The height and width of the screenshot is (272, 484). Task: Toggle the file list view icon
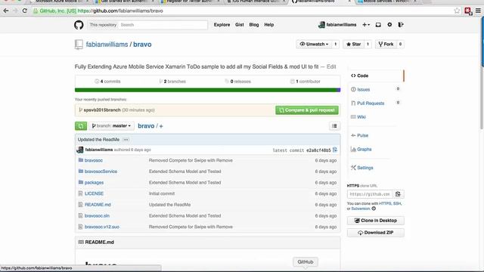(334, 126)
